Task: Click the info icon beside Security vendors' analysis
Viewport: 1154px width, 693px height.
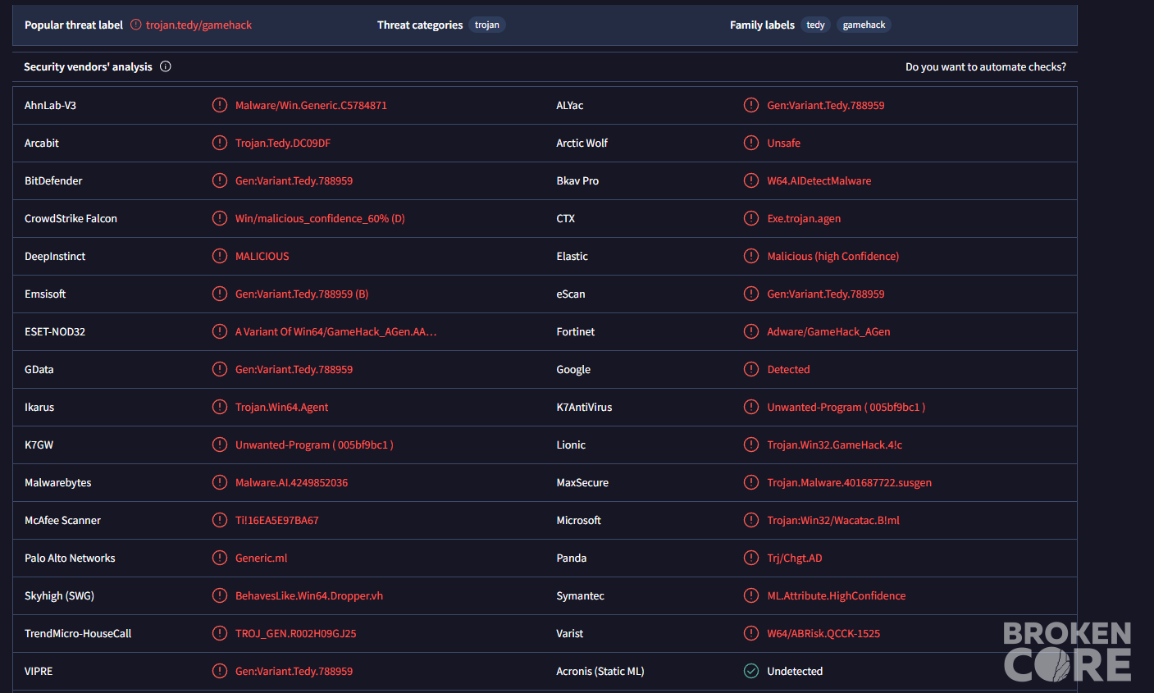Action: (x=166, y=66)
